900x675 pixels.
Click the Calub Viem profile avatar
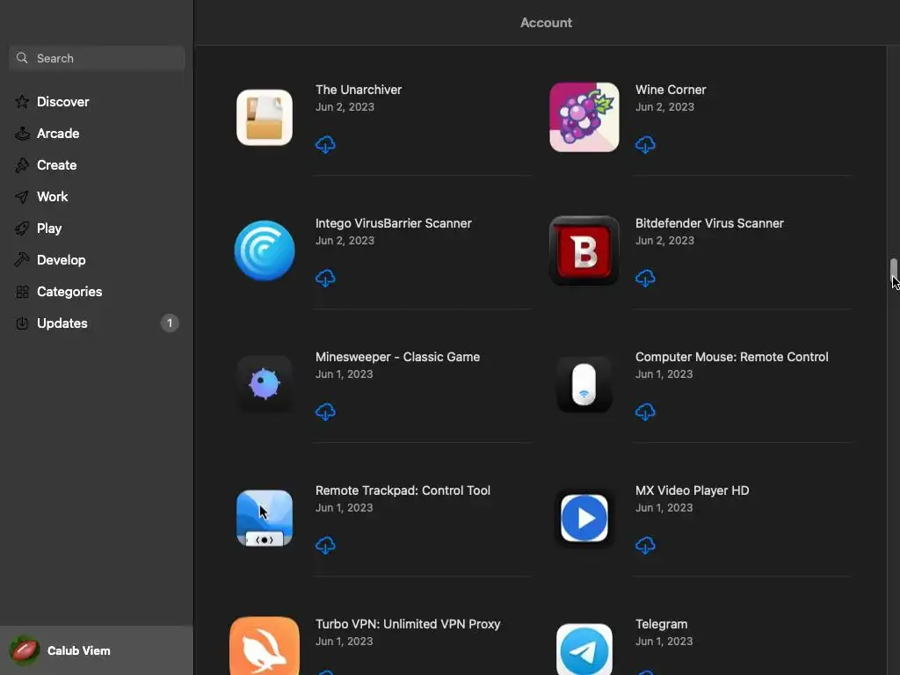[24, 650]
